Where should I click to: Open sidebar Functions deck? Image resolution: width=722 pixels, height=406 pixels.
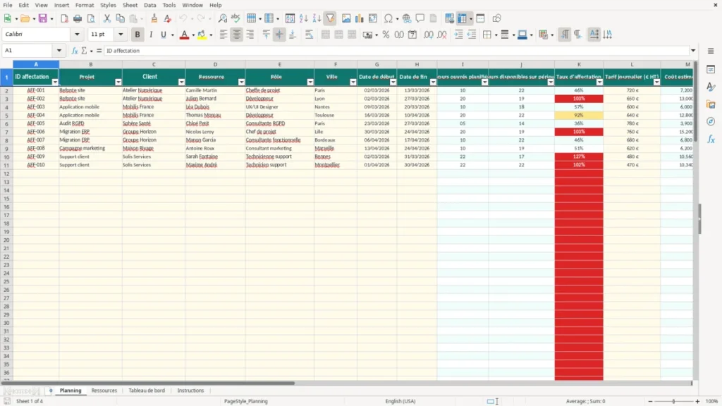(x=711, y=139)
